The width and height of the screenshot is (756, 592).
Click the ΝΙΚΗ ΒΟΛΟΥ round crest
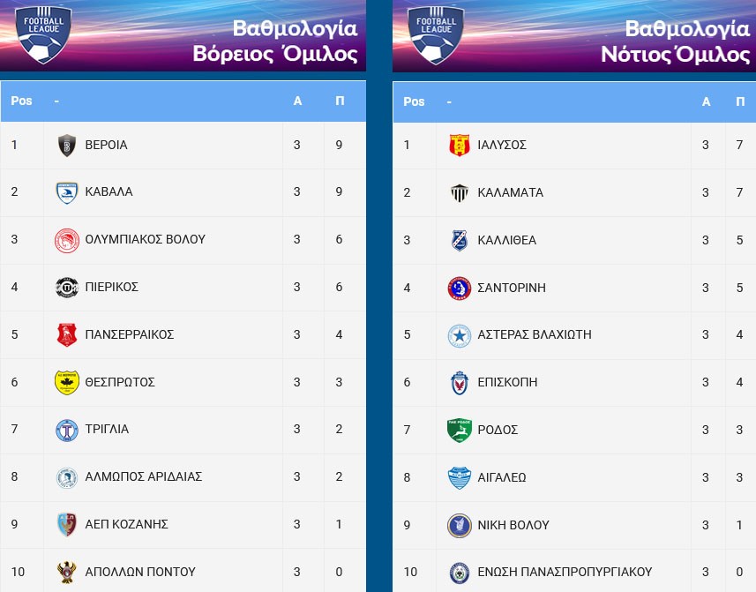click(x=460, y=526)
